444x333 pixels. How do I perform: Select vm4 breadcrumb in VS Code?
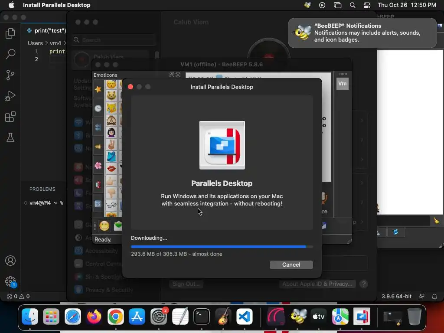click(x=55, y=43)
